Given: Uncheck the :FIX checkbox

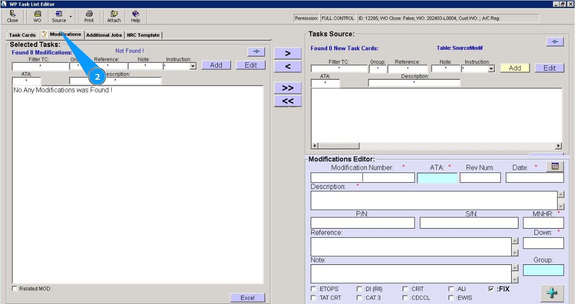Looking at the screenshot, I should click(491, 289).
